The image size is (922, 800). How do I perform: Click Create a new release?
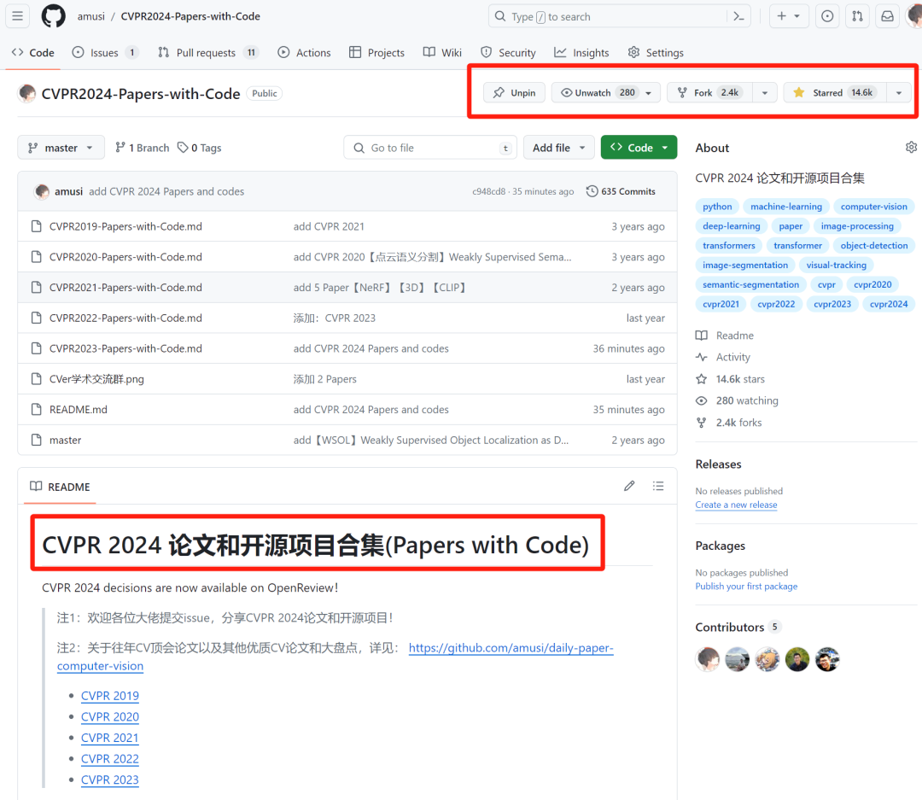tap(736, 505)
